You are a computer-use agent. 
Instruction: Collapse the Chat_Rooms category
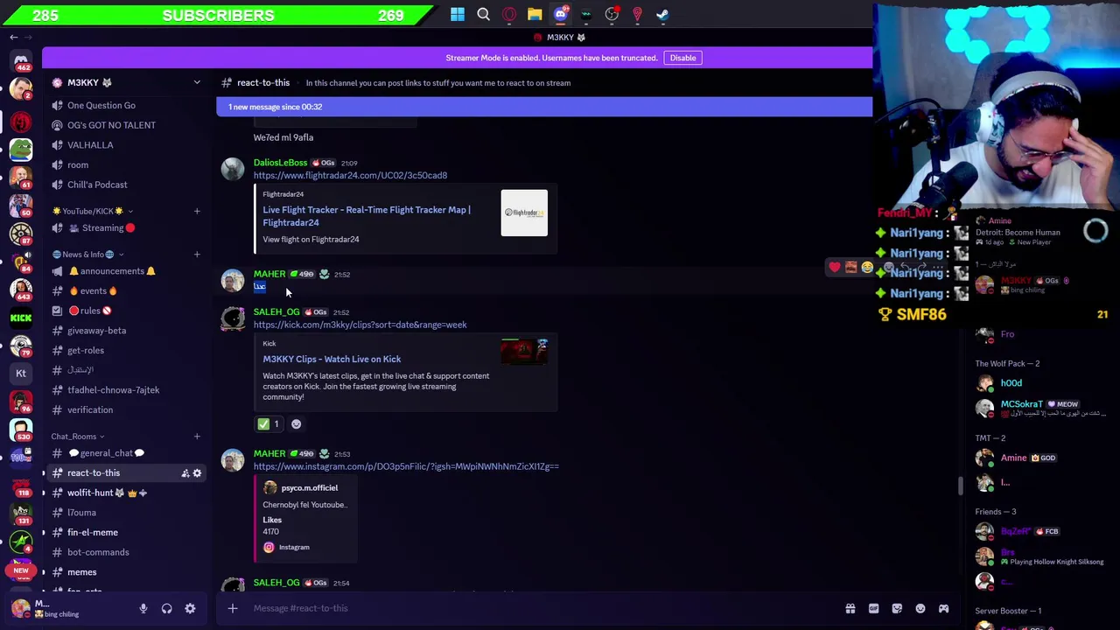78,436
